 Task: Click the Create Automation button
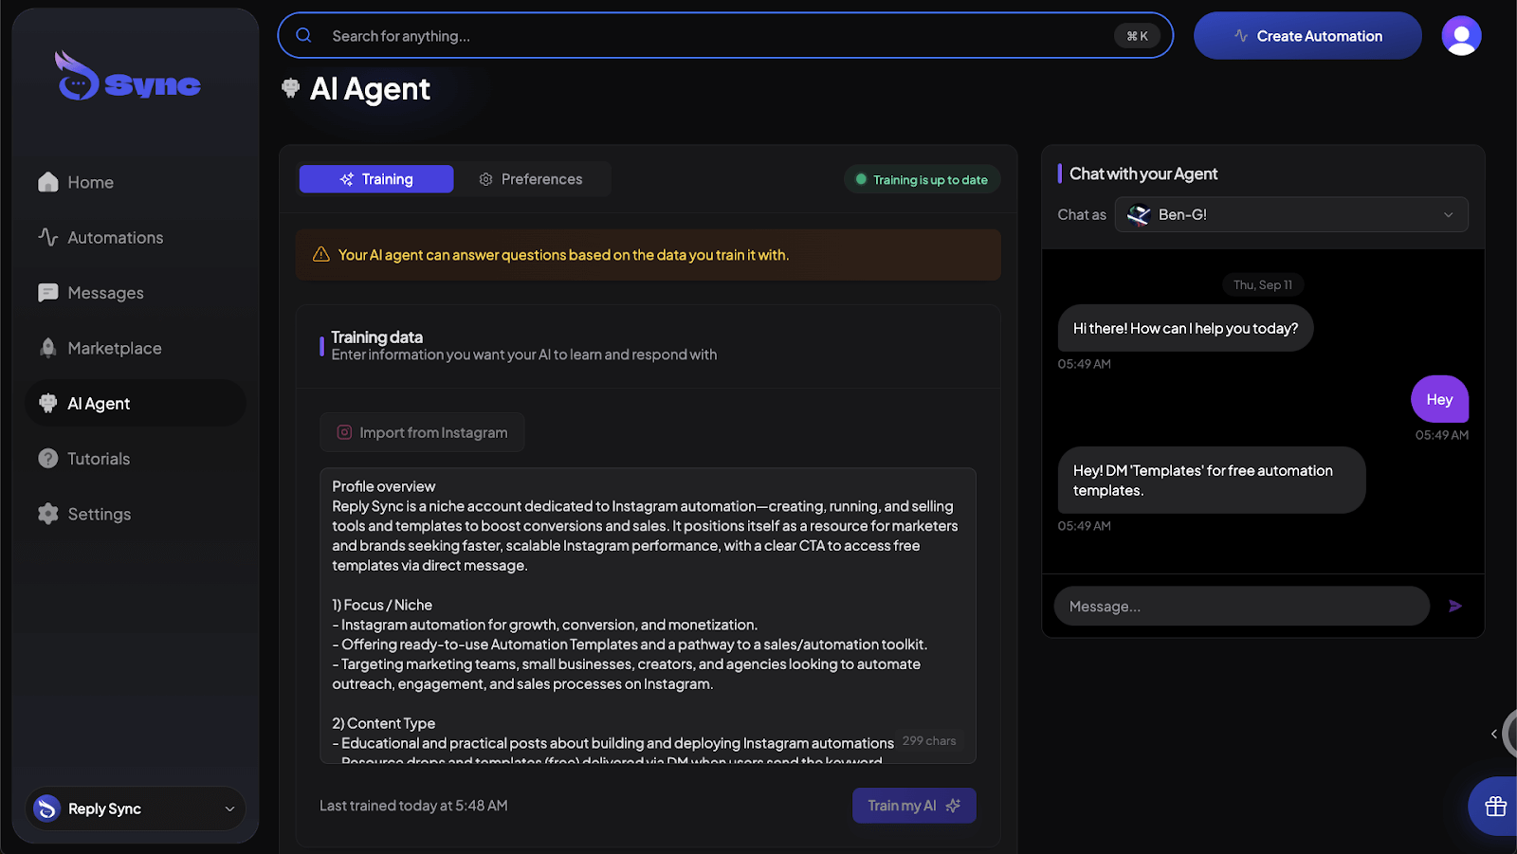(x=1307, y=35)
